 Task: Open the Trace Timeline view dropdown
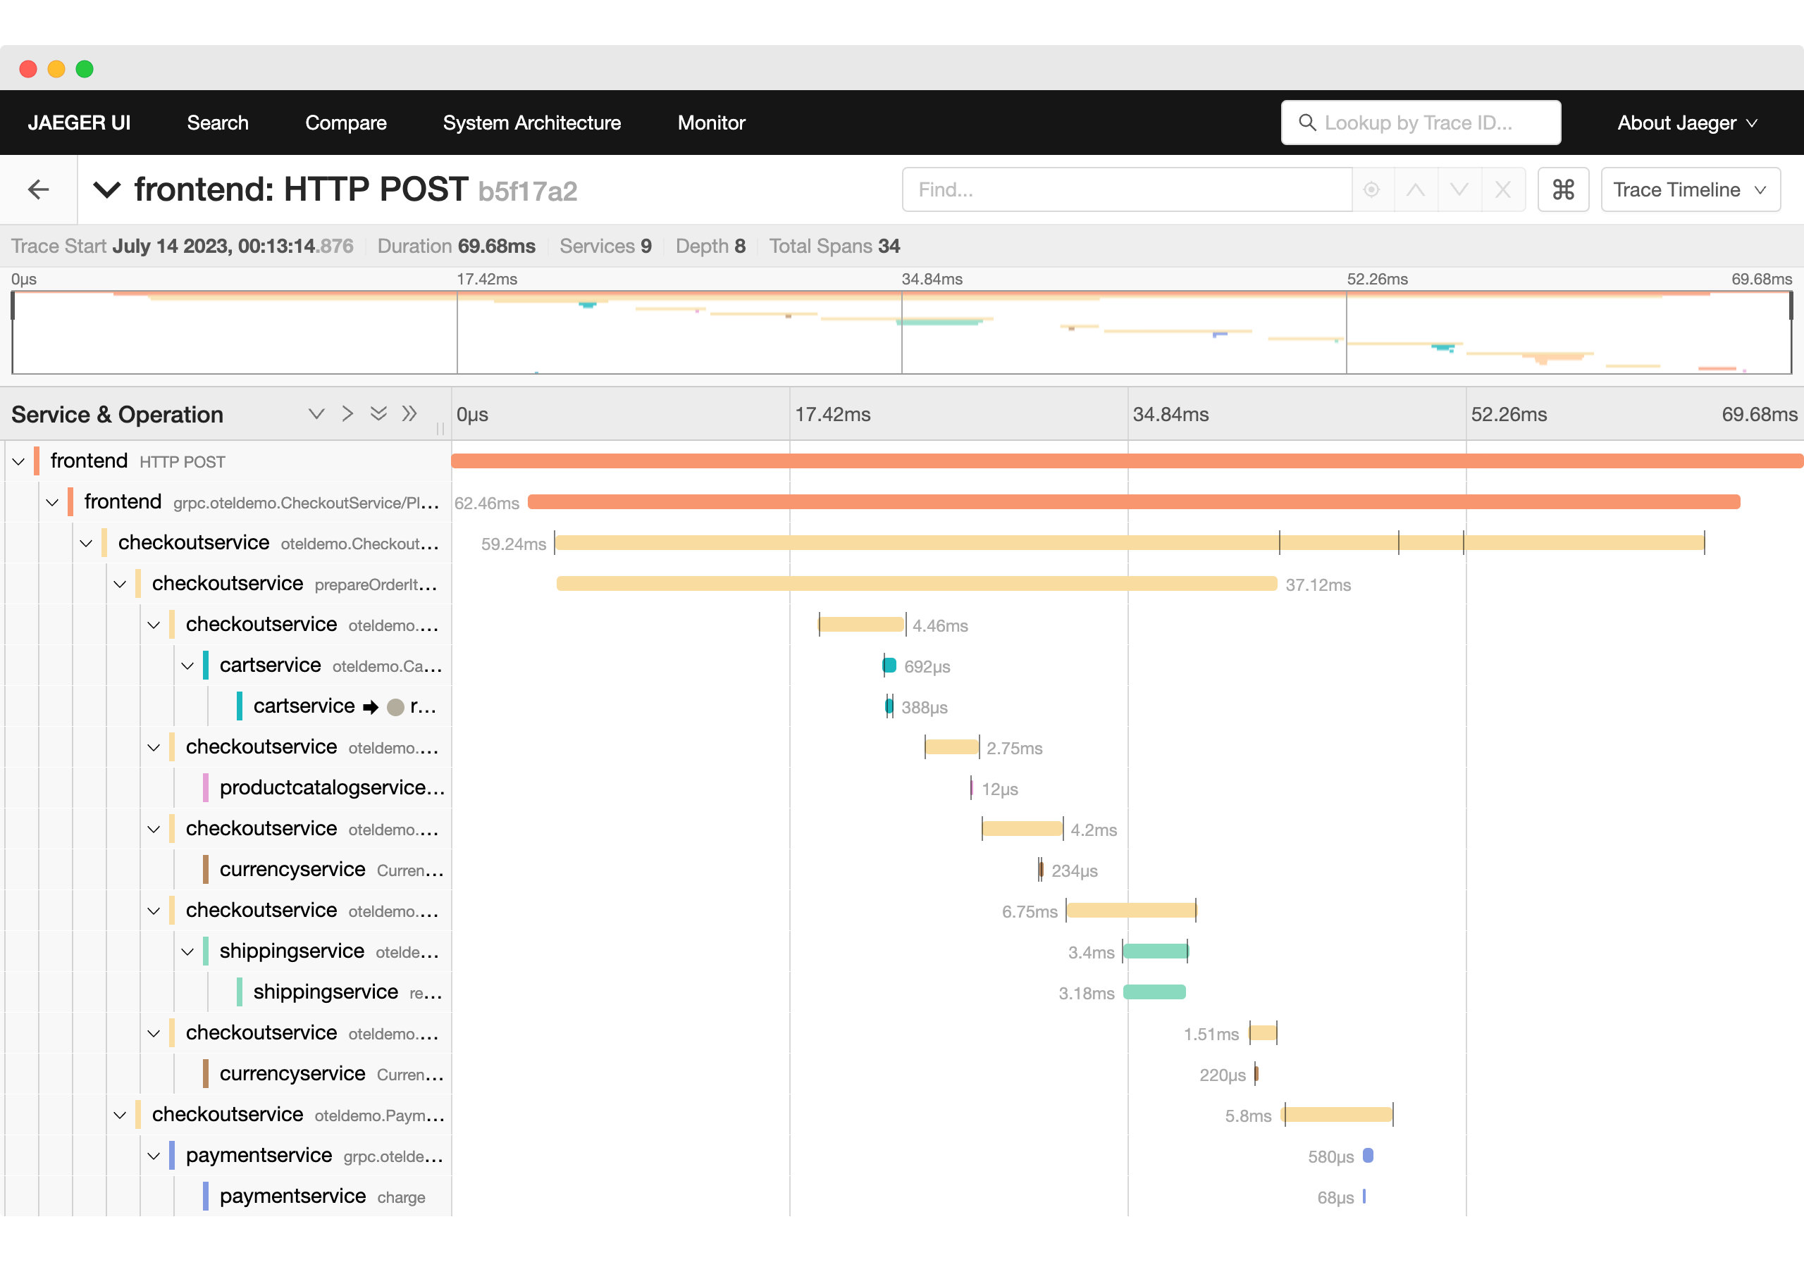coord(1690,189)
